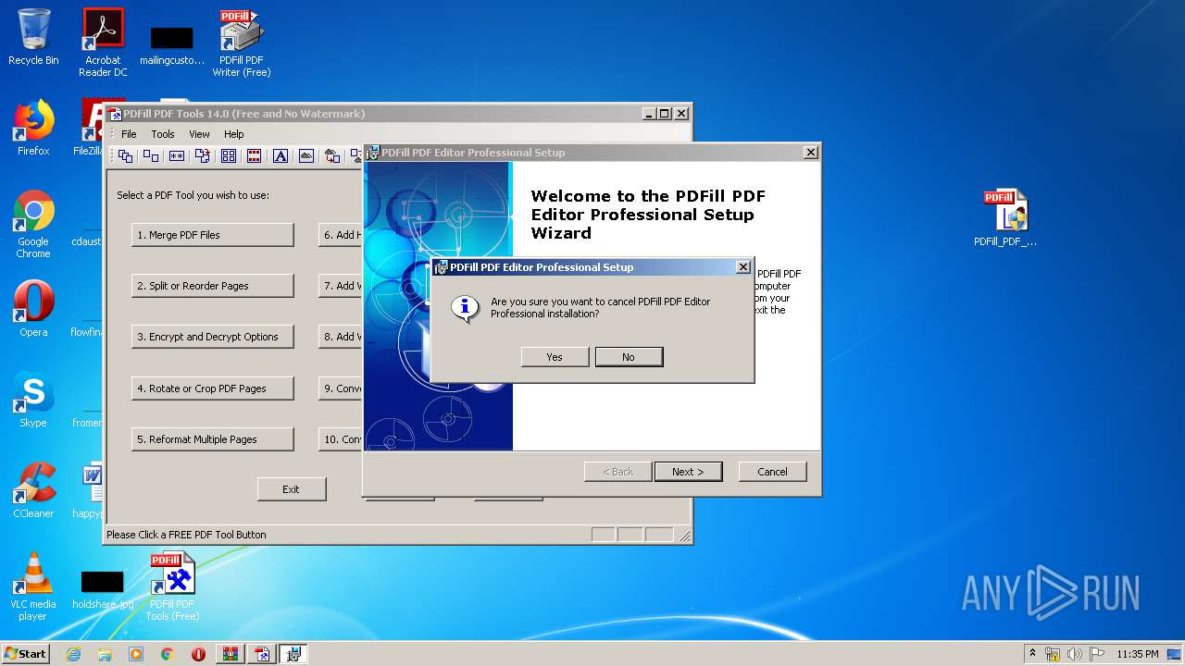The image size is (1185, 666).
Task: Click the image watermark toolbar icon
Action: [306, 156]
